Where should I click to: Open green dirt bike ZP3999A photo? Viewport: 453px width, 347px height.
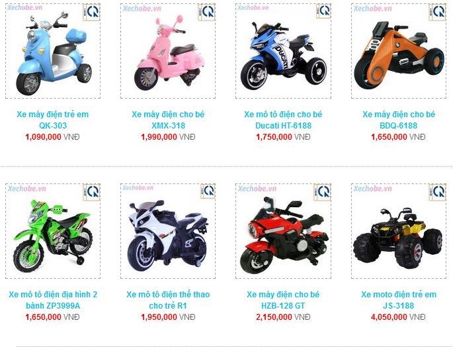coord(53,231)
